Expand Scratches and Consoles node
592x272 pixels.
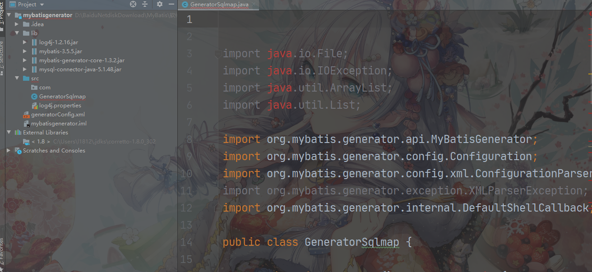tap(9, 151)
